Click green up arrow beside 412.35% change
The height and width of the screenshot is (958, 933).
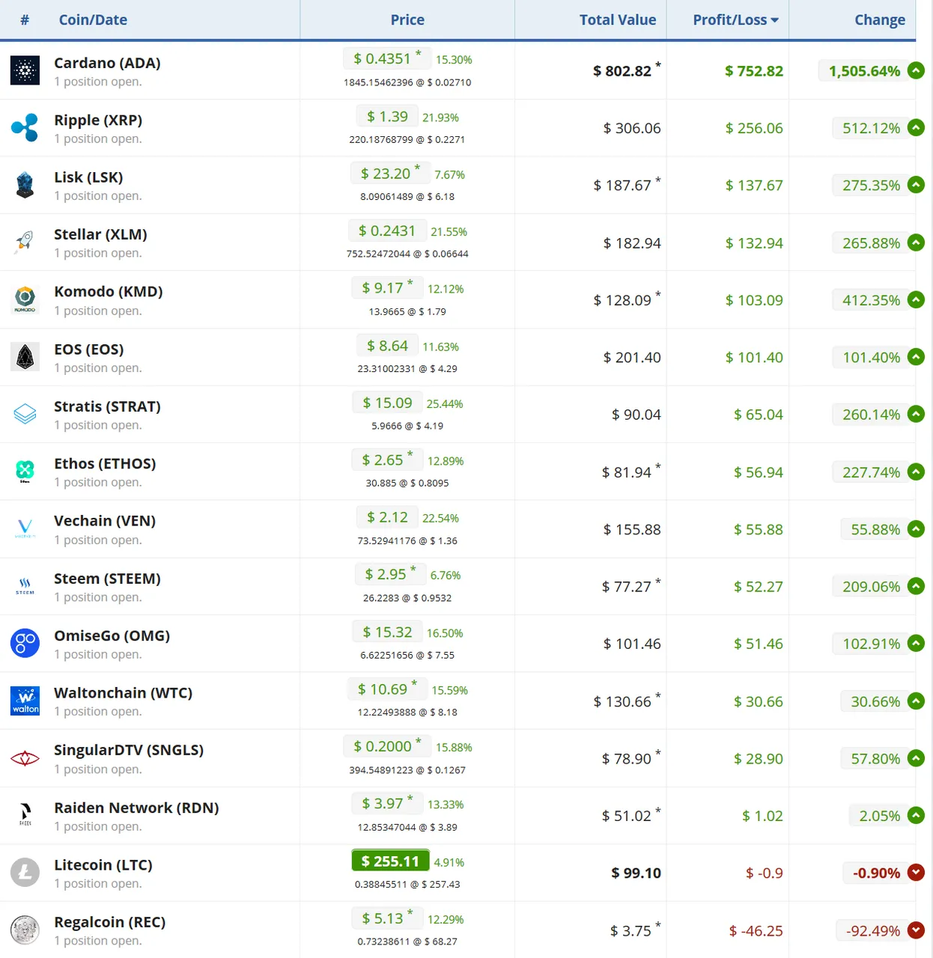pos(916,299)
